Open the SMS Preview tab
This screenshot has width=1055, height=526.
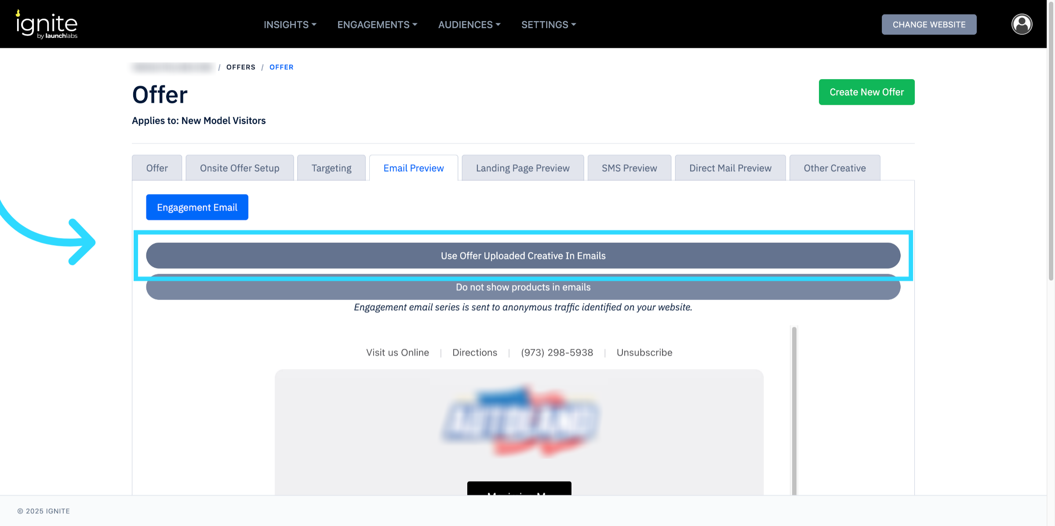tap(629, 168)
